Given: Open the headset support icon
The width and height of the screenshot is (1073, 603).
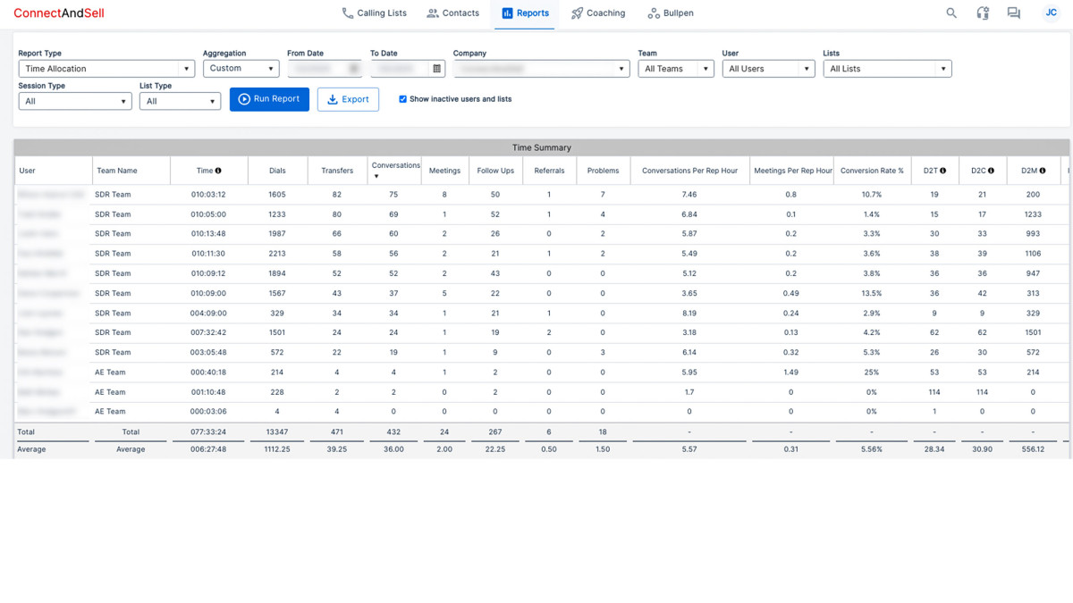Looking at the screenshot, I should click(983, 13).
